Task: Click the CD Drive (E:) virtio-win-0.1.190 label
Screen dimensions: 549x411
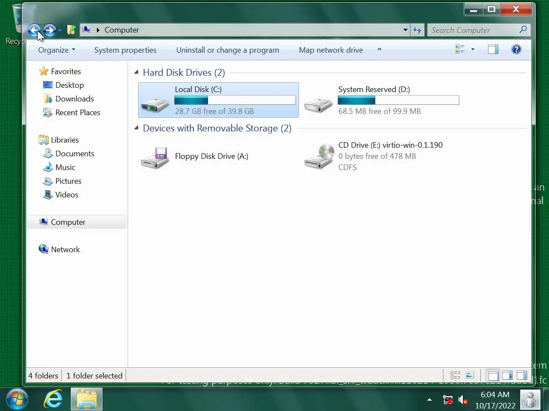Action: tap(390, 145)
